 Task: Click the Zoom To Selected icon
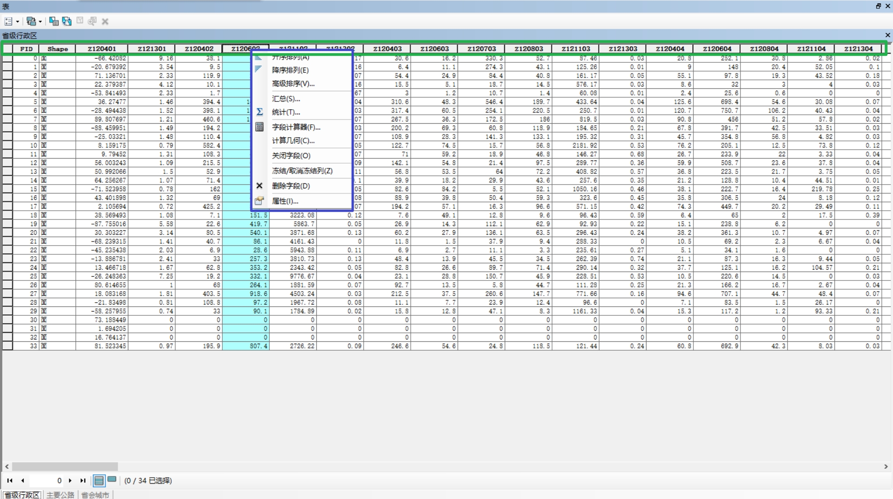(x=92, y=21)
